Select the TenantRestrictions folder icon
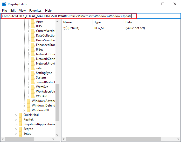This screenshot has height=148, width=181. (x=33, y=82)
